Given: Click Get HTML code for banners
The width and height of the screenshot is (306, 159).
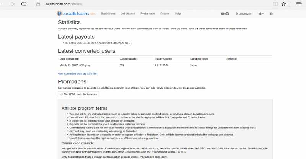Looking at the screenshot, I should point(78,94).
